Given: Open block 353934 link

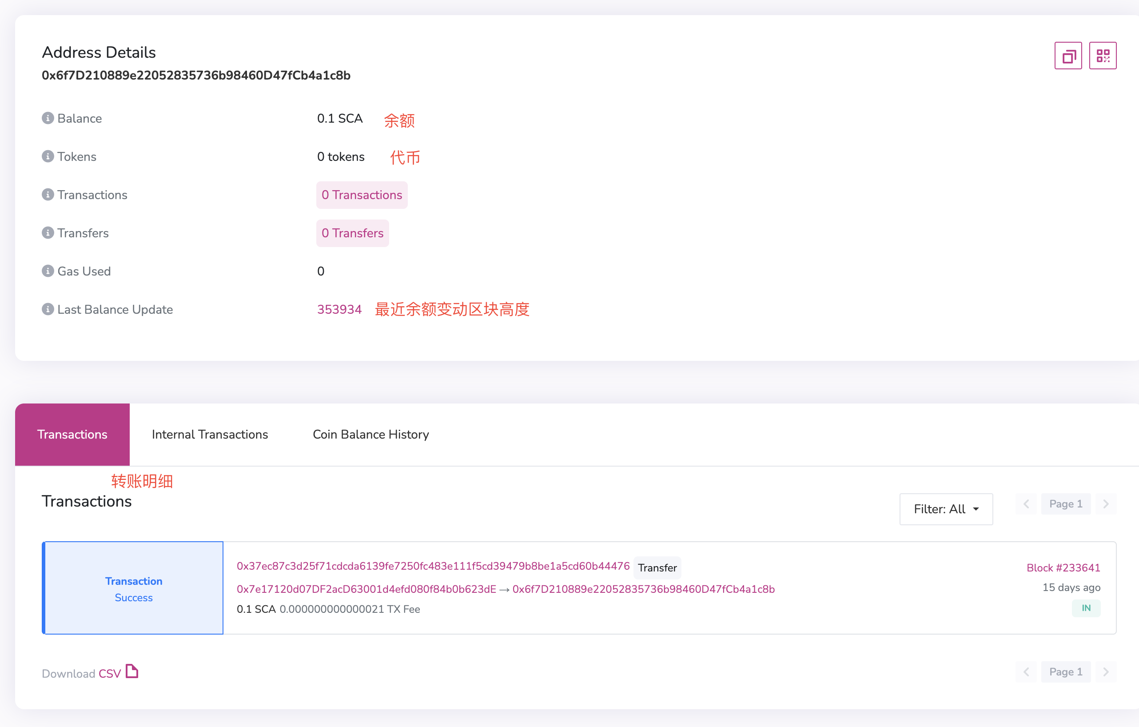Looking at the screenshot, I should 339,309.
